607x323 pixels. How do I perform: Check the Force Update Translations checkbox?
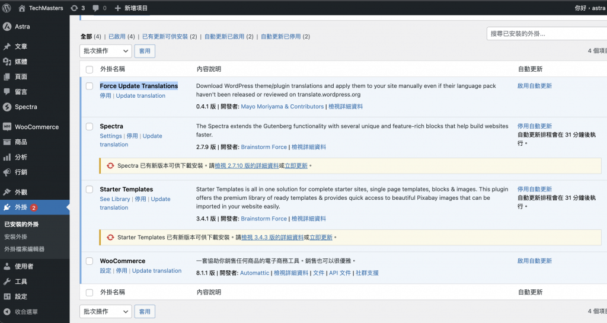tap(90, 87)
